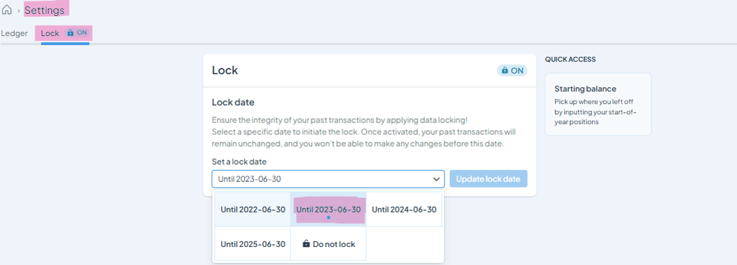Open the Starting balance quick access card
Viewport: 737px width, 265px height.
[x=598, y=104]
